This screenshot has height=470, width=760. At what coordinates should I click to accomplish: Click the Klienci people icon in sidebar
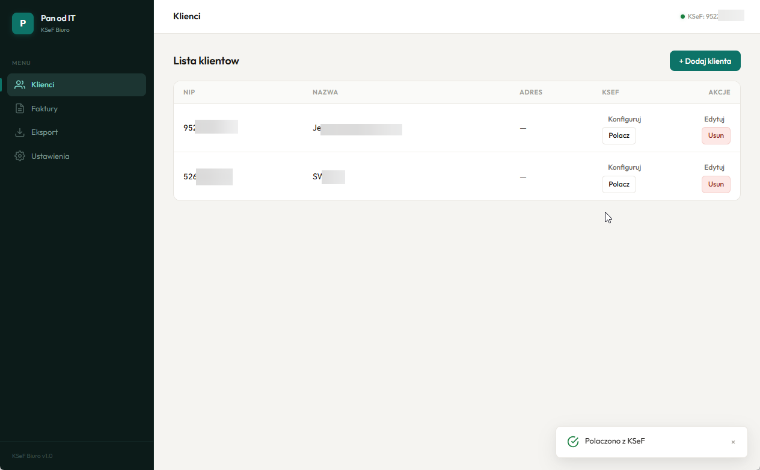pos(20,85)
